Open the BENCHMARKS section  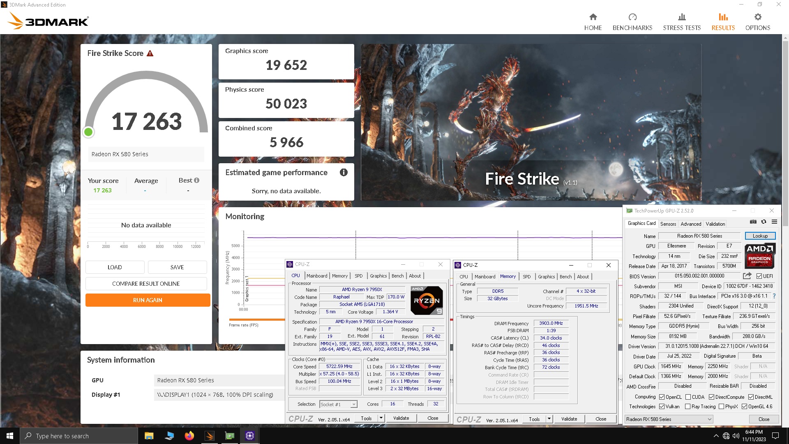pyautogui.click(x=632, y=22)
